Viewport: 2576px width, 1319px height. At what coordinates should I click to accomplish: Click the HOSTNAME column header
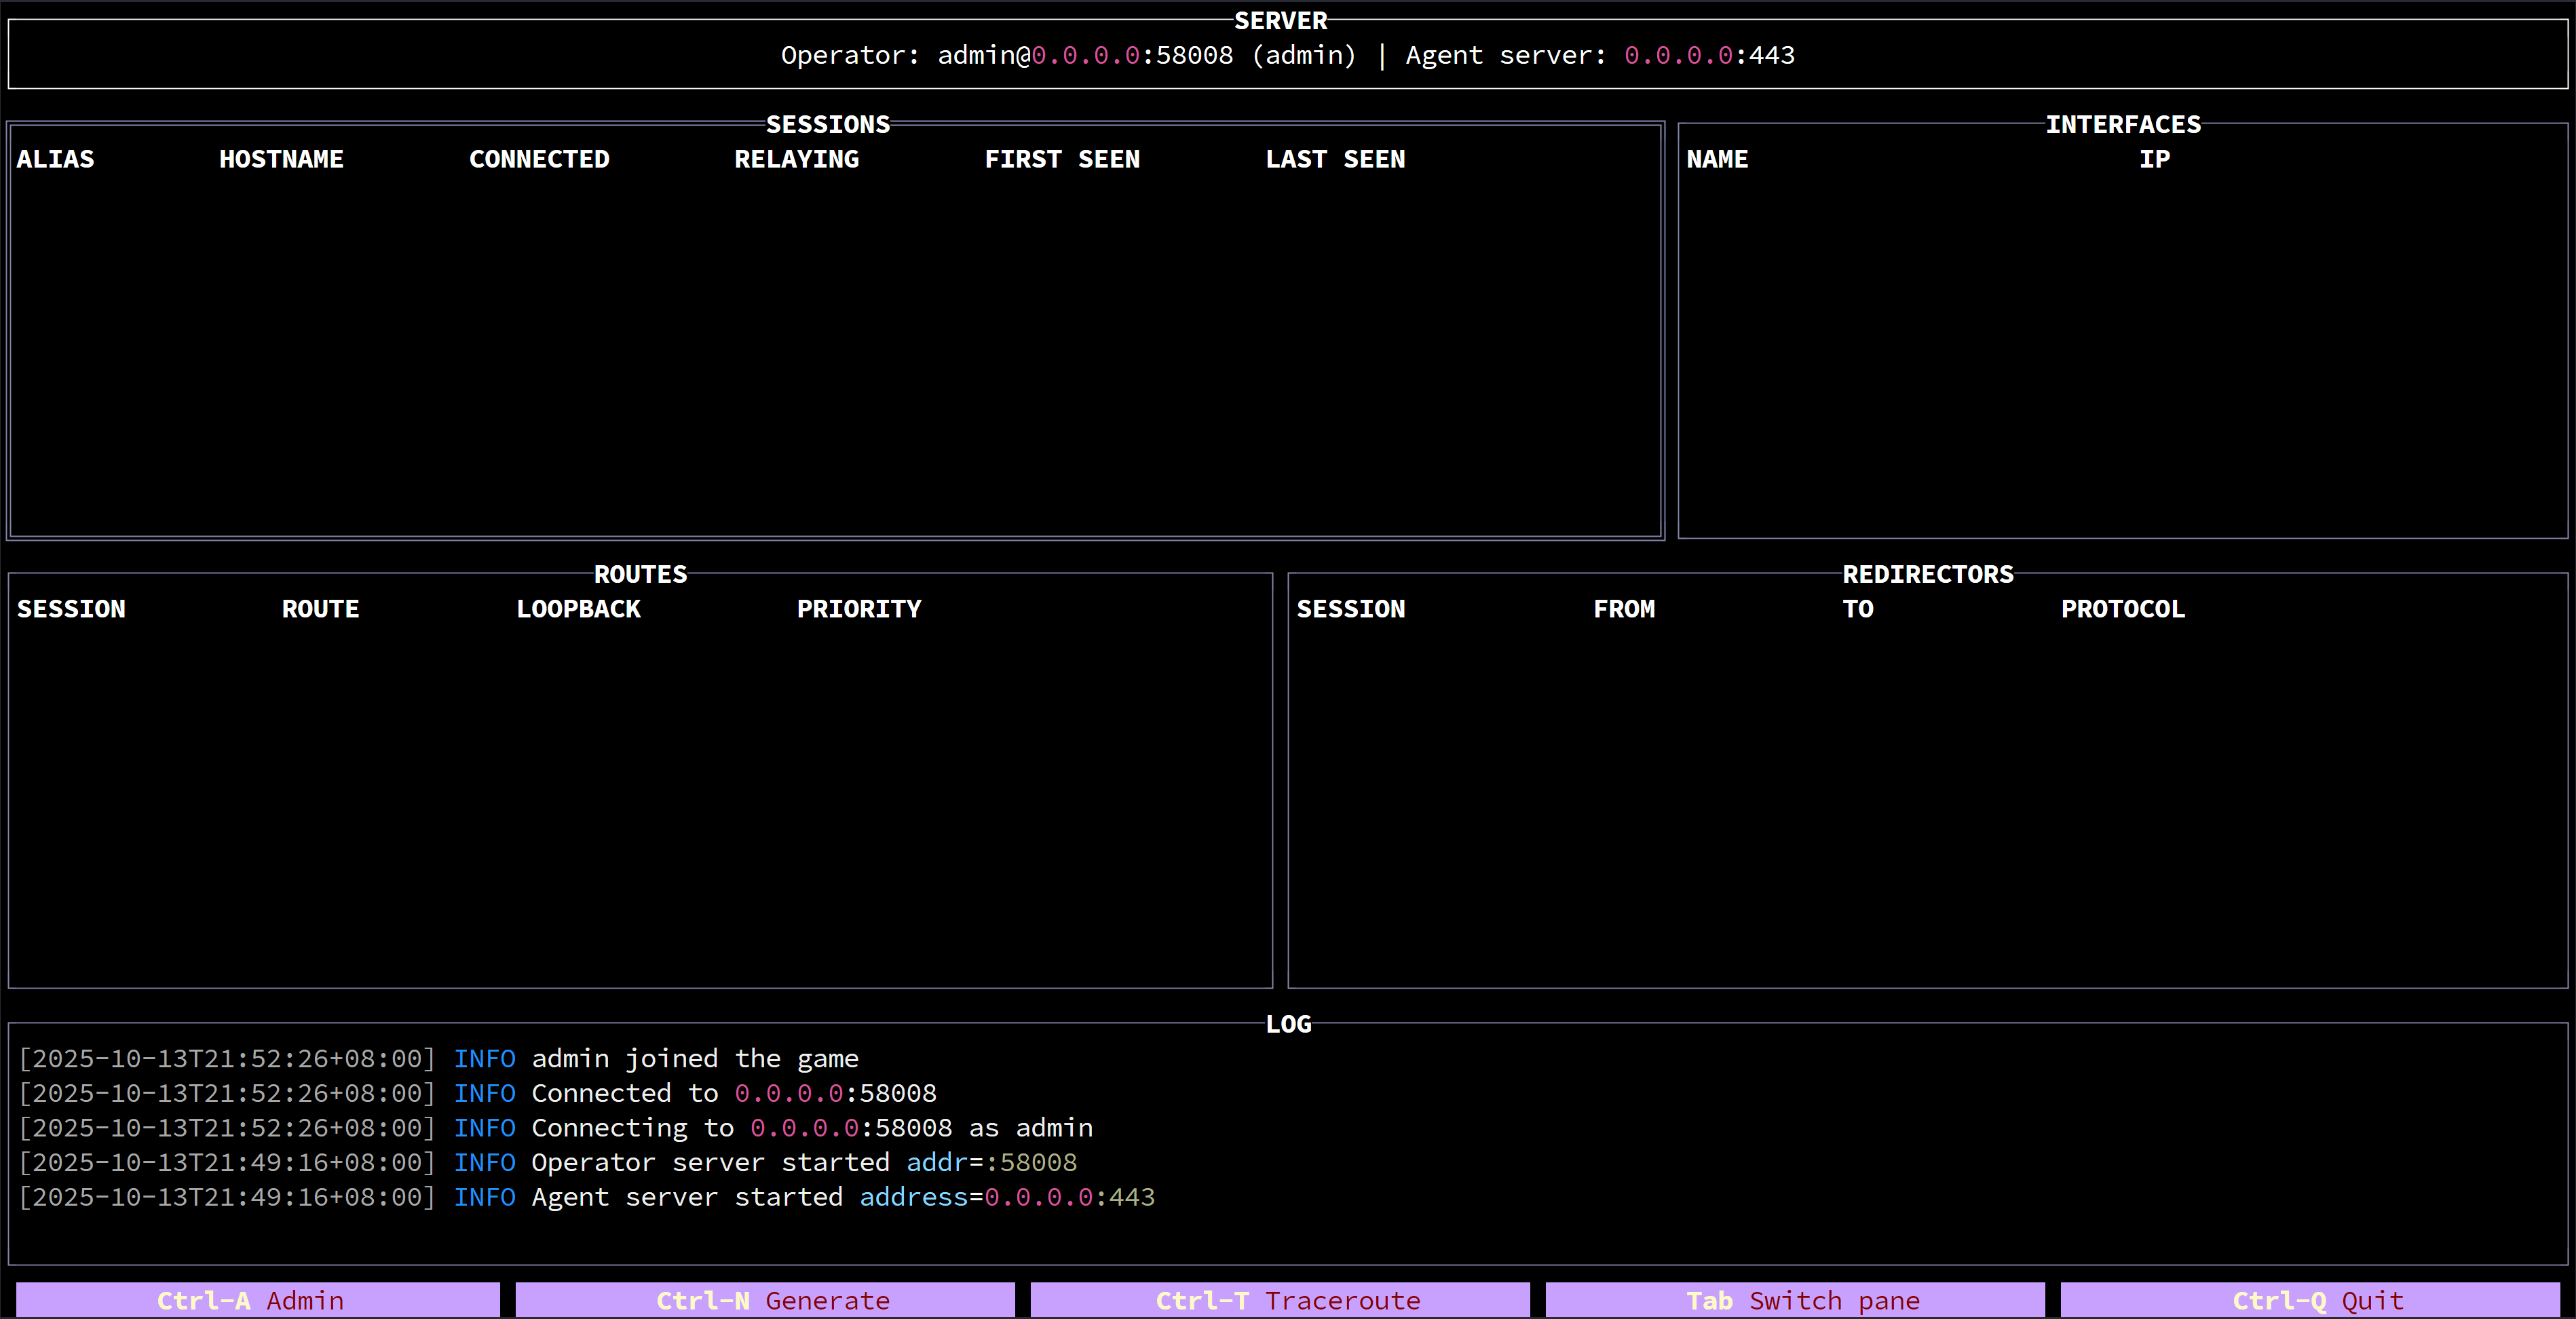point(281,159)
